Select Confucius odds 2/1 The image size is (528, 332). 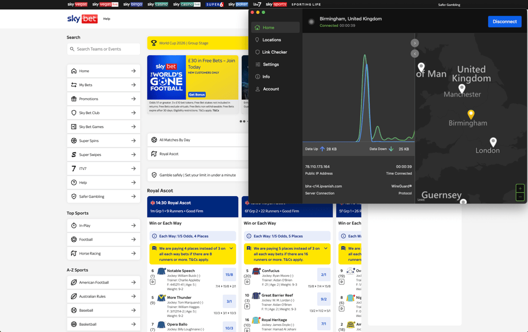tap(324, 275)
